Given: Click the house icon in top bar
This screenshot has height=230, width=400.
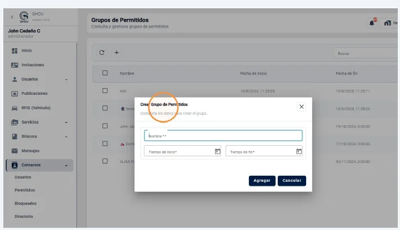Looking at the screenshot, I should 388,23.
